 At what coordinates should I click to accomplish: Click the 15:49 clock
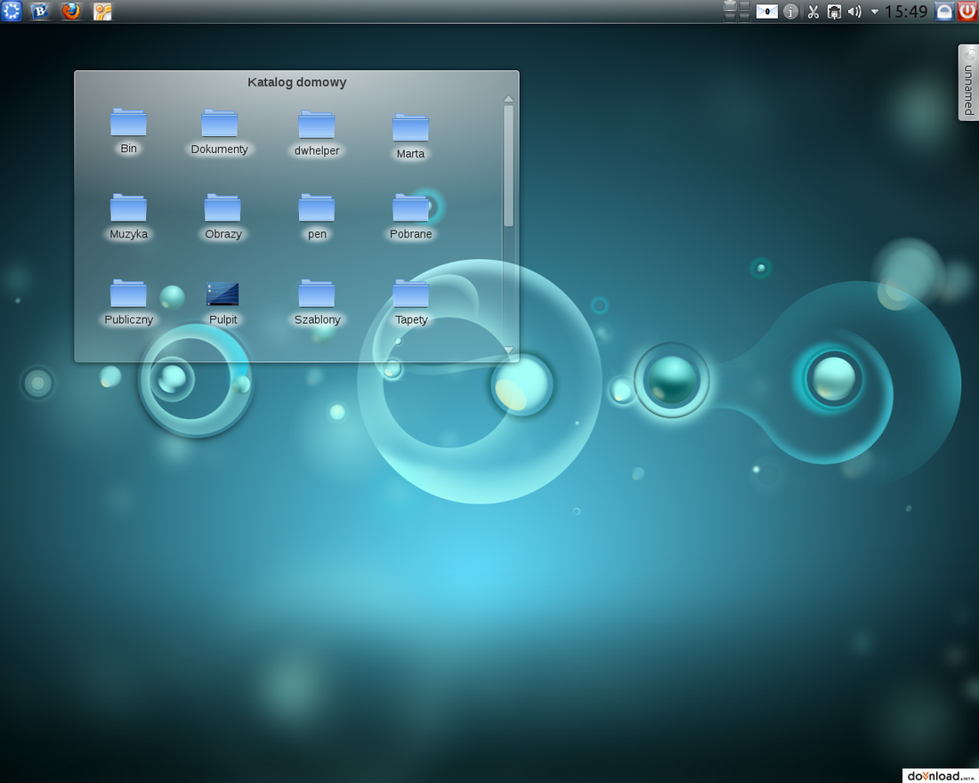[906, 12]
